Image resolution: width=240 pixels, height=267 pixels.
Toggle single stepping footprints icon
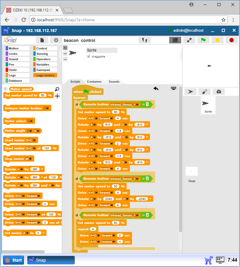(x=144, y=40)
